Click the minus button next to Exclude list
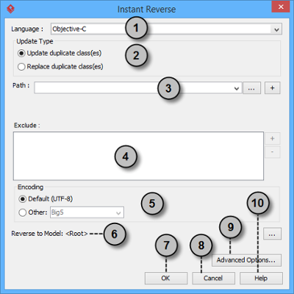This screenshot has width=294, height=294. (x=273, y=152)
